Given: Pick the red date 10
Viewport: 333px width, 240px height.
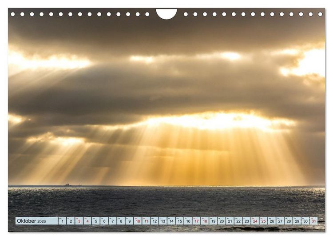Looking at the screenshot, I should coord(138,221).
